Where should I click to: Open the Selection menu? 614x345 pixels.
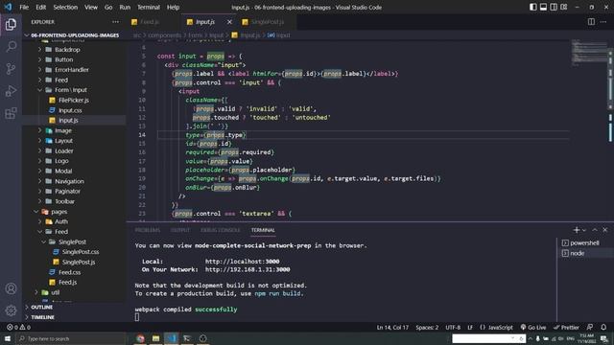pos(65,7)
